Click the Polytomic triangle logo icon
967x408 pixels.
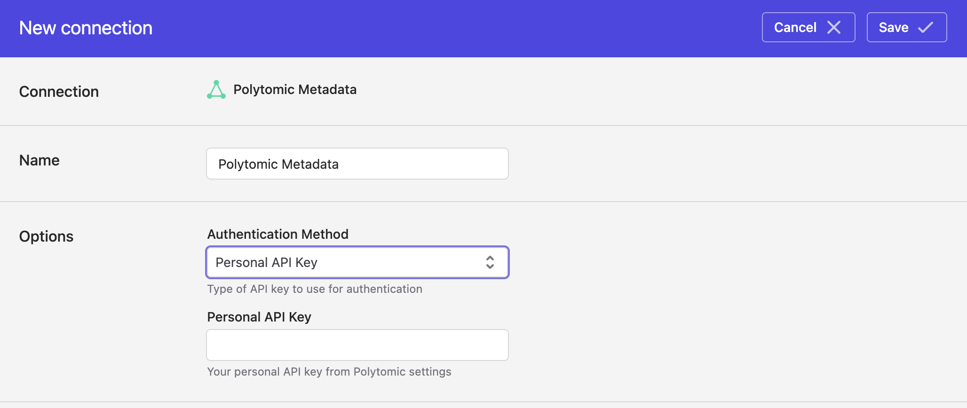pos(216,89)
